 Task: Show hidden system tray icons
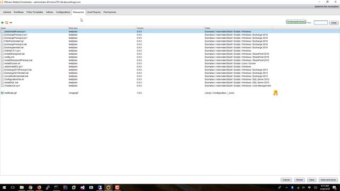[287, 187]
